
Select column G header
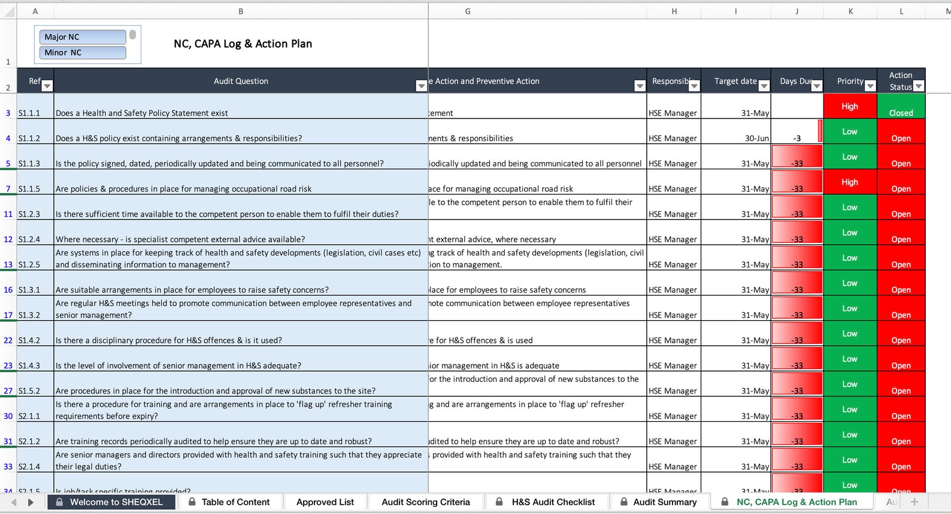click(468, 11)
